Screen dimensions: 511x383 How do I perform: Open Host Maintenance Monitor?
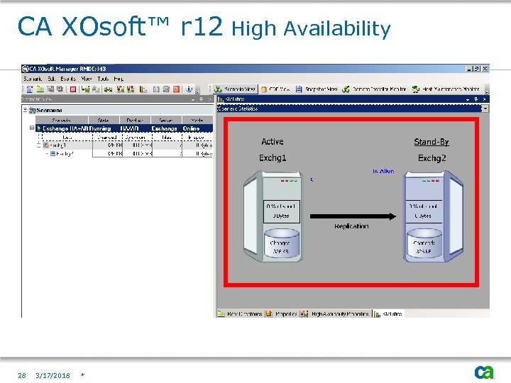446,89
